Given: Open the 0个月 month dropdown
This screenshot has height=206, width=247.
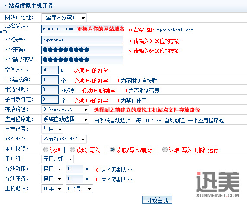Looking at the screenshot, I should 80,189.
